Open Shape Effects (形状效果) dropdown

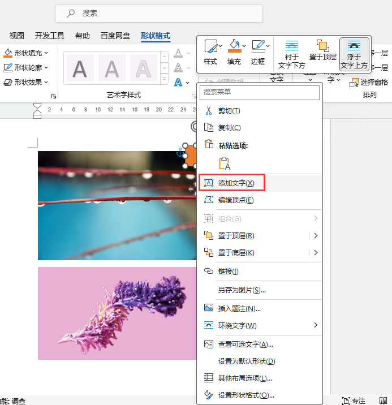click(46, 83)
